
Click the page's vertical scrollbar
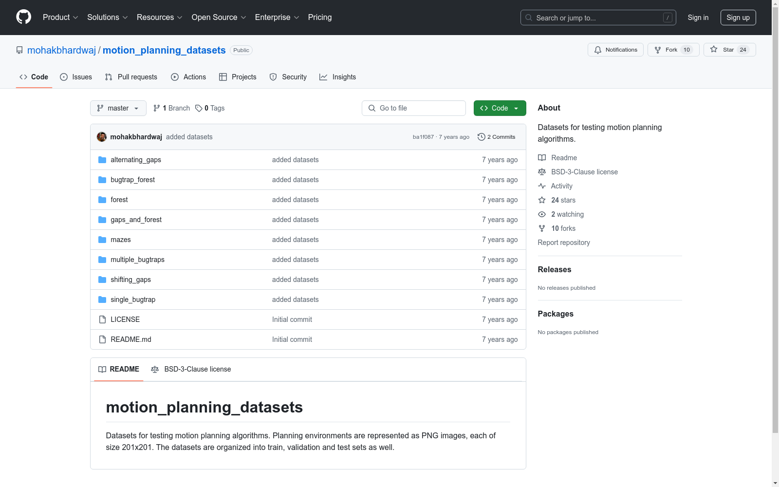coord(776,219)
